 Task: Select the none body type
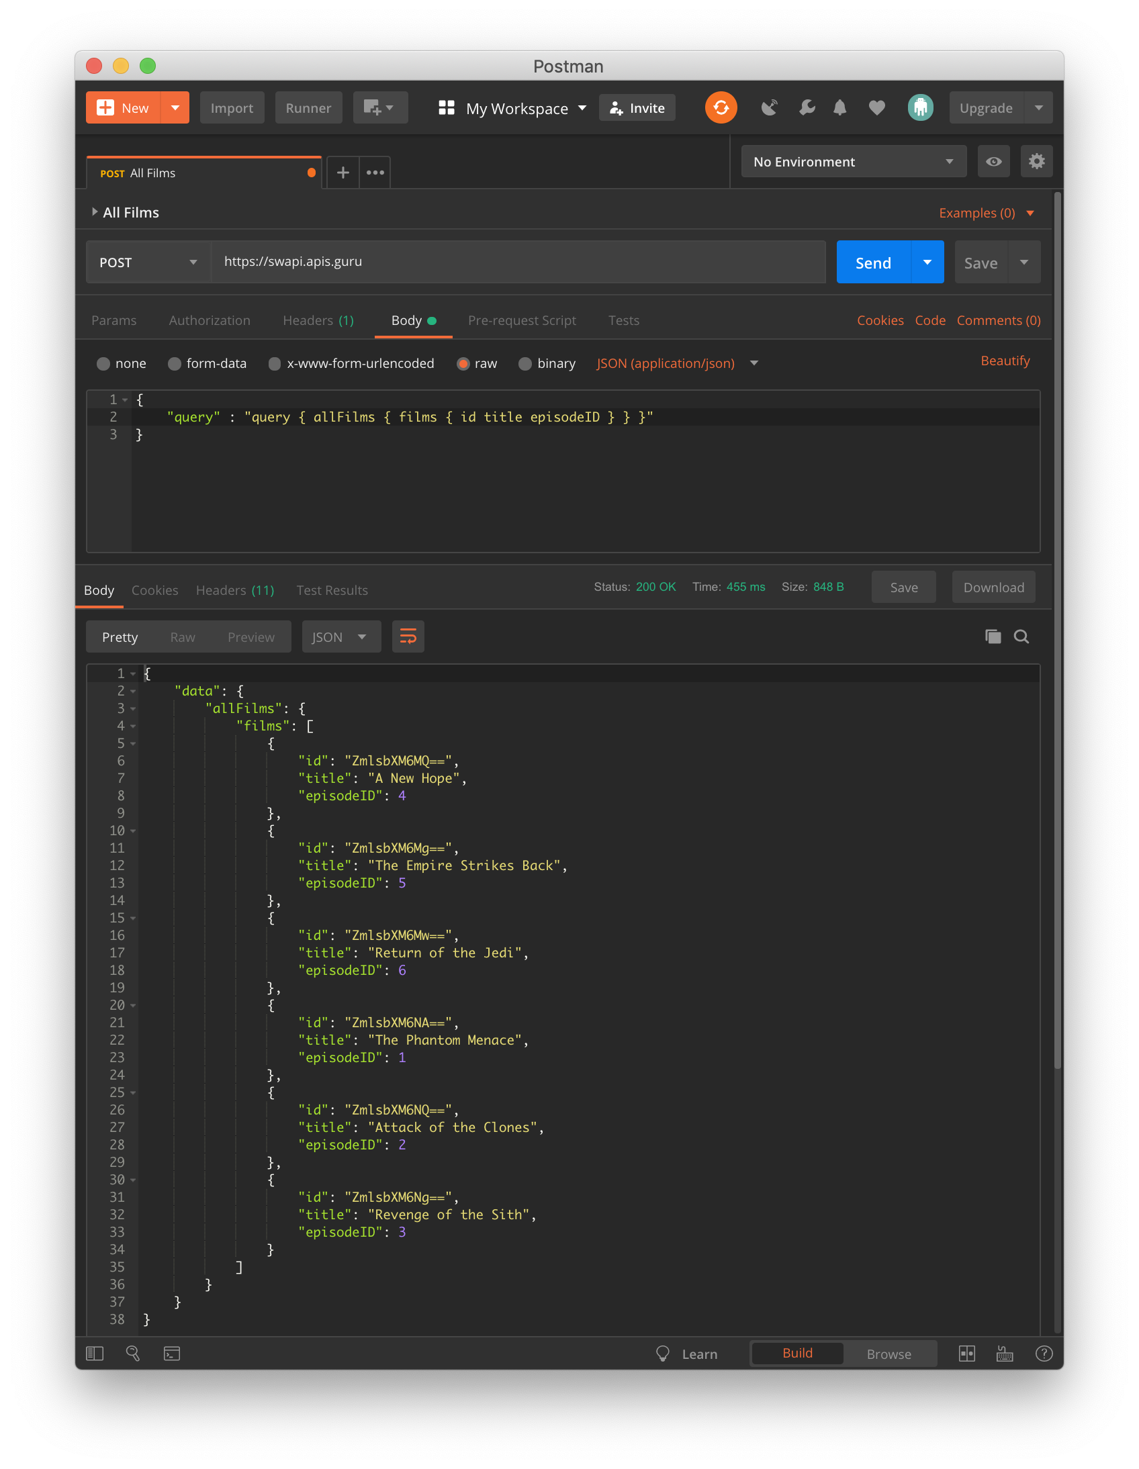[103, 363]
